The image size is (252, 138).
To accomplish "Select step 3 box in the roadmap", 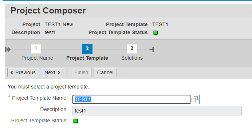I will coord(132,49).
